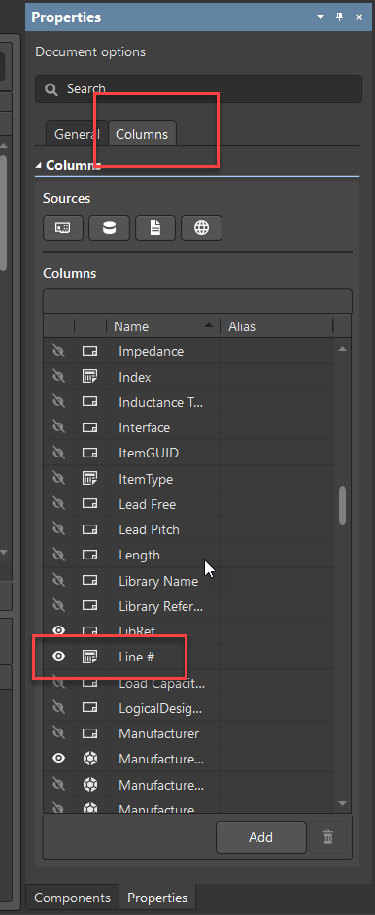Close the Properties panel
The image size is (375, 915).
pyautogui.click(x=359, y=17)
